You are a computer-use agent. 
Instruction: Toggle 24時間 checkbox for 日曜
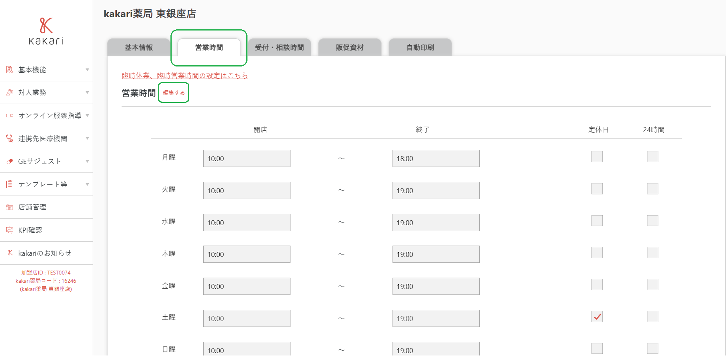click(653, 348)
